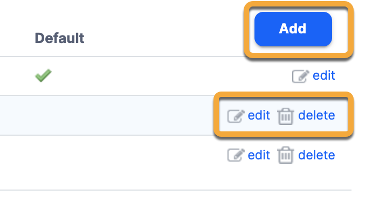
Task: Sort by the Default column header
Action: pos(59,38)
